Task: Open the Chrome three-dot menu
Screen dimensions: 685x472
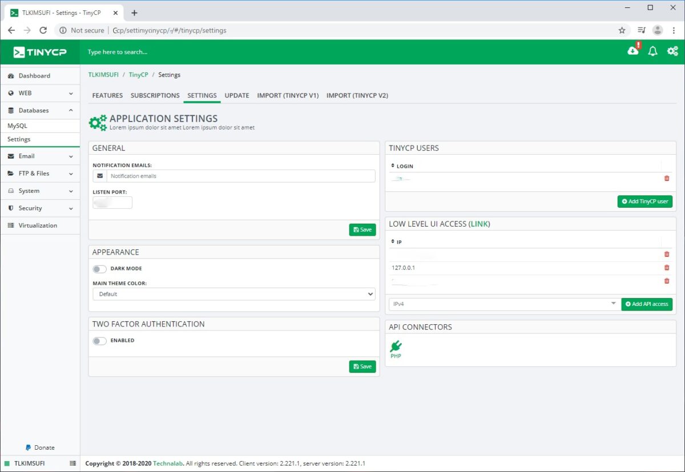Action: (x=674, y=30)
